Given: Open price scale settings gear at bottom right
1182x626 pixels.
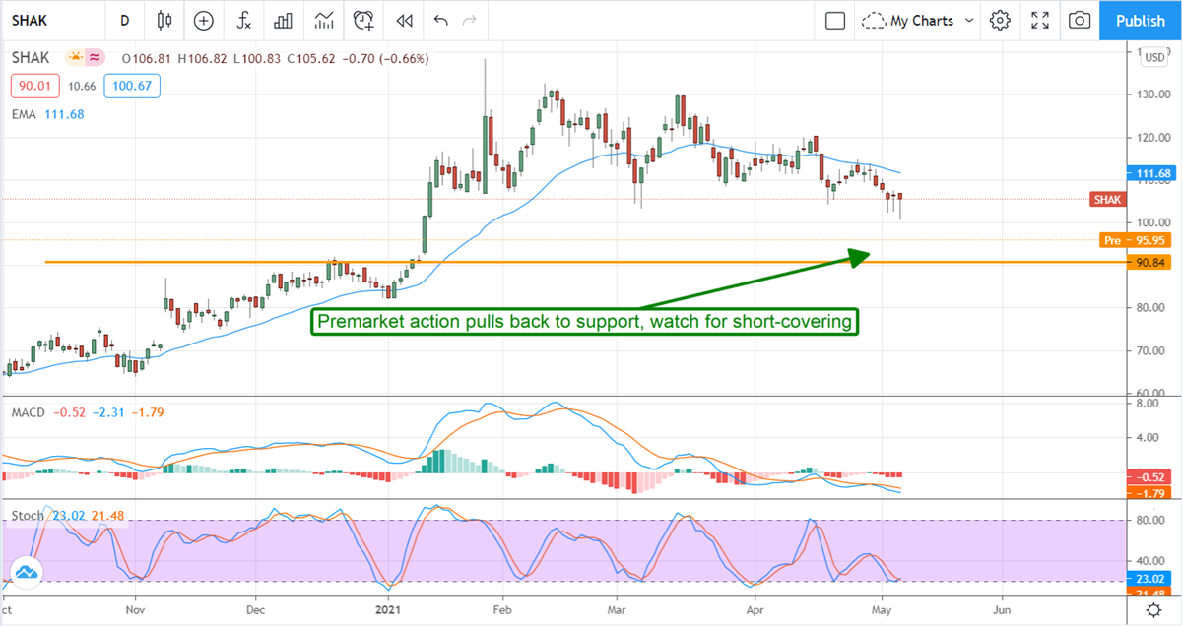Looking at the screenshot, I should click(x=1153, y=611).
